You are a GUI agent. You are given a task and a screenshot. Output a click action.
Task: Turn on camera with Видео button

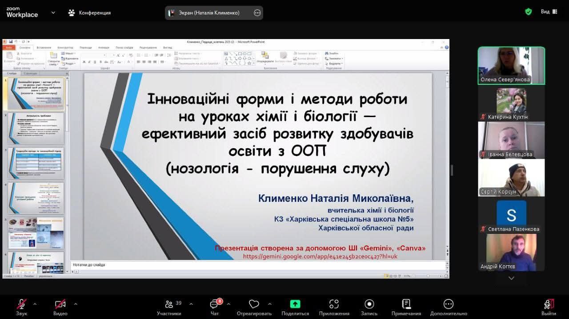60,304
